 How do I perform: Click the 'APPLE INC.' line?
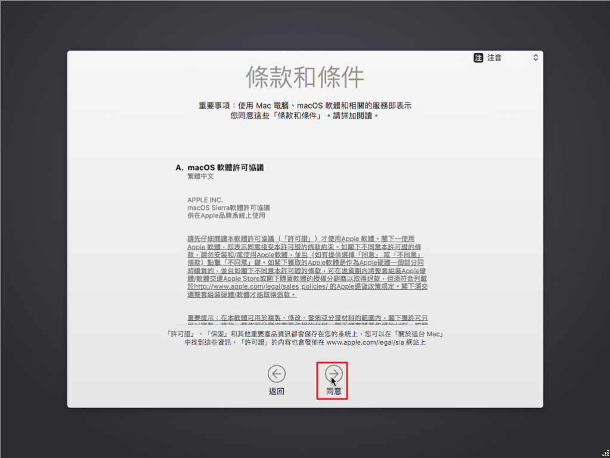205,200
